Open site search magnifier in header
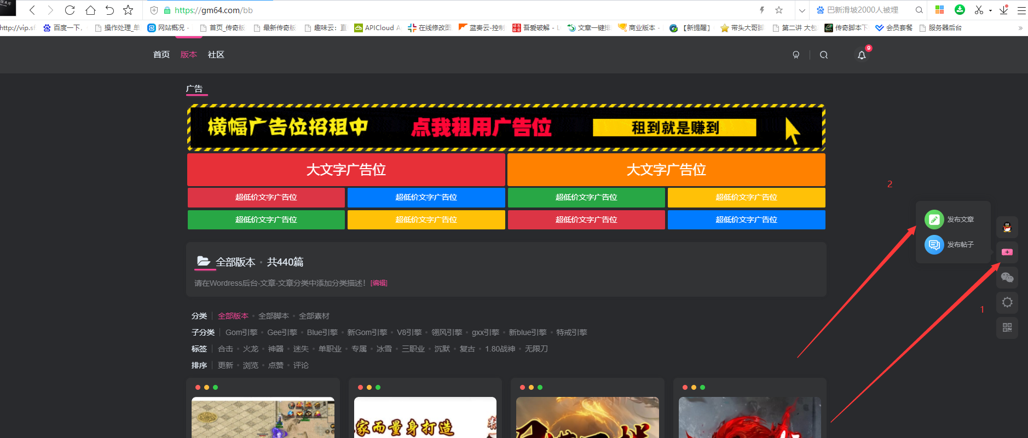The width and height of the screenshot is (1028, 438). click(824, 55)
